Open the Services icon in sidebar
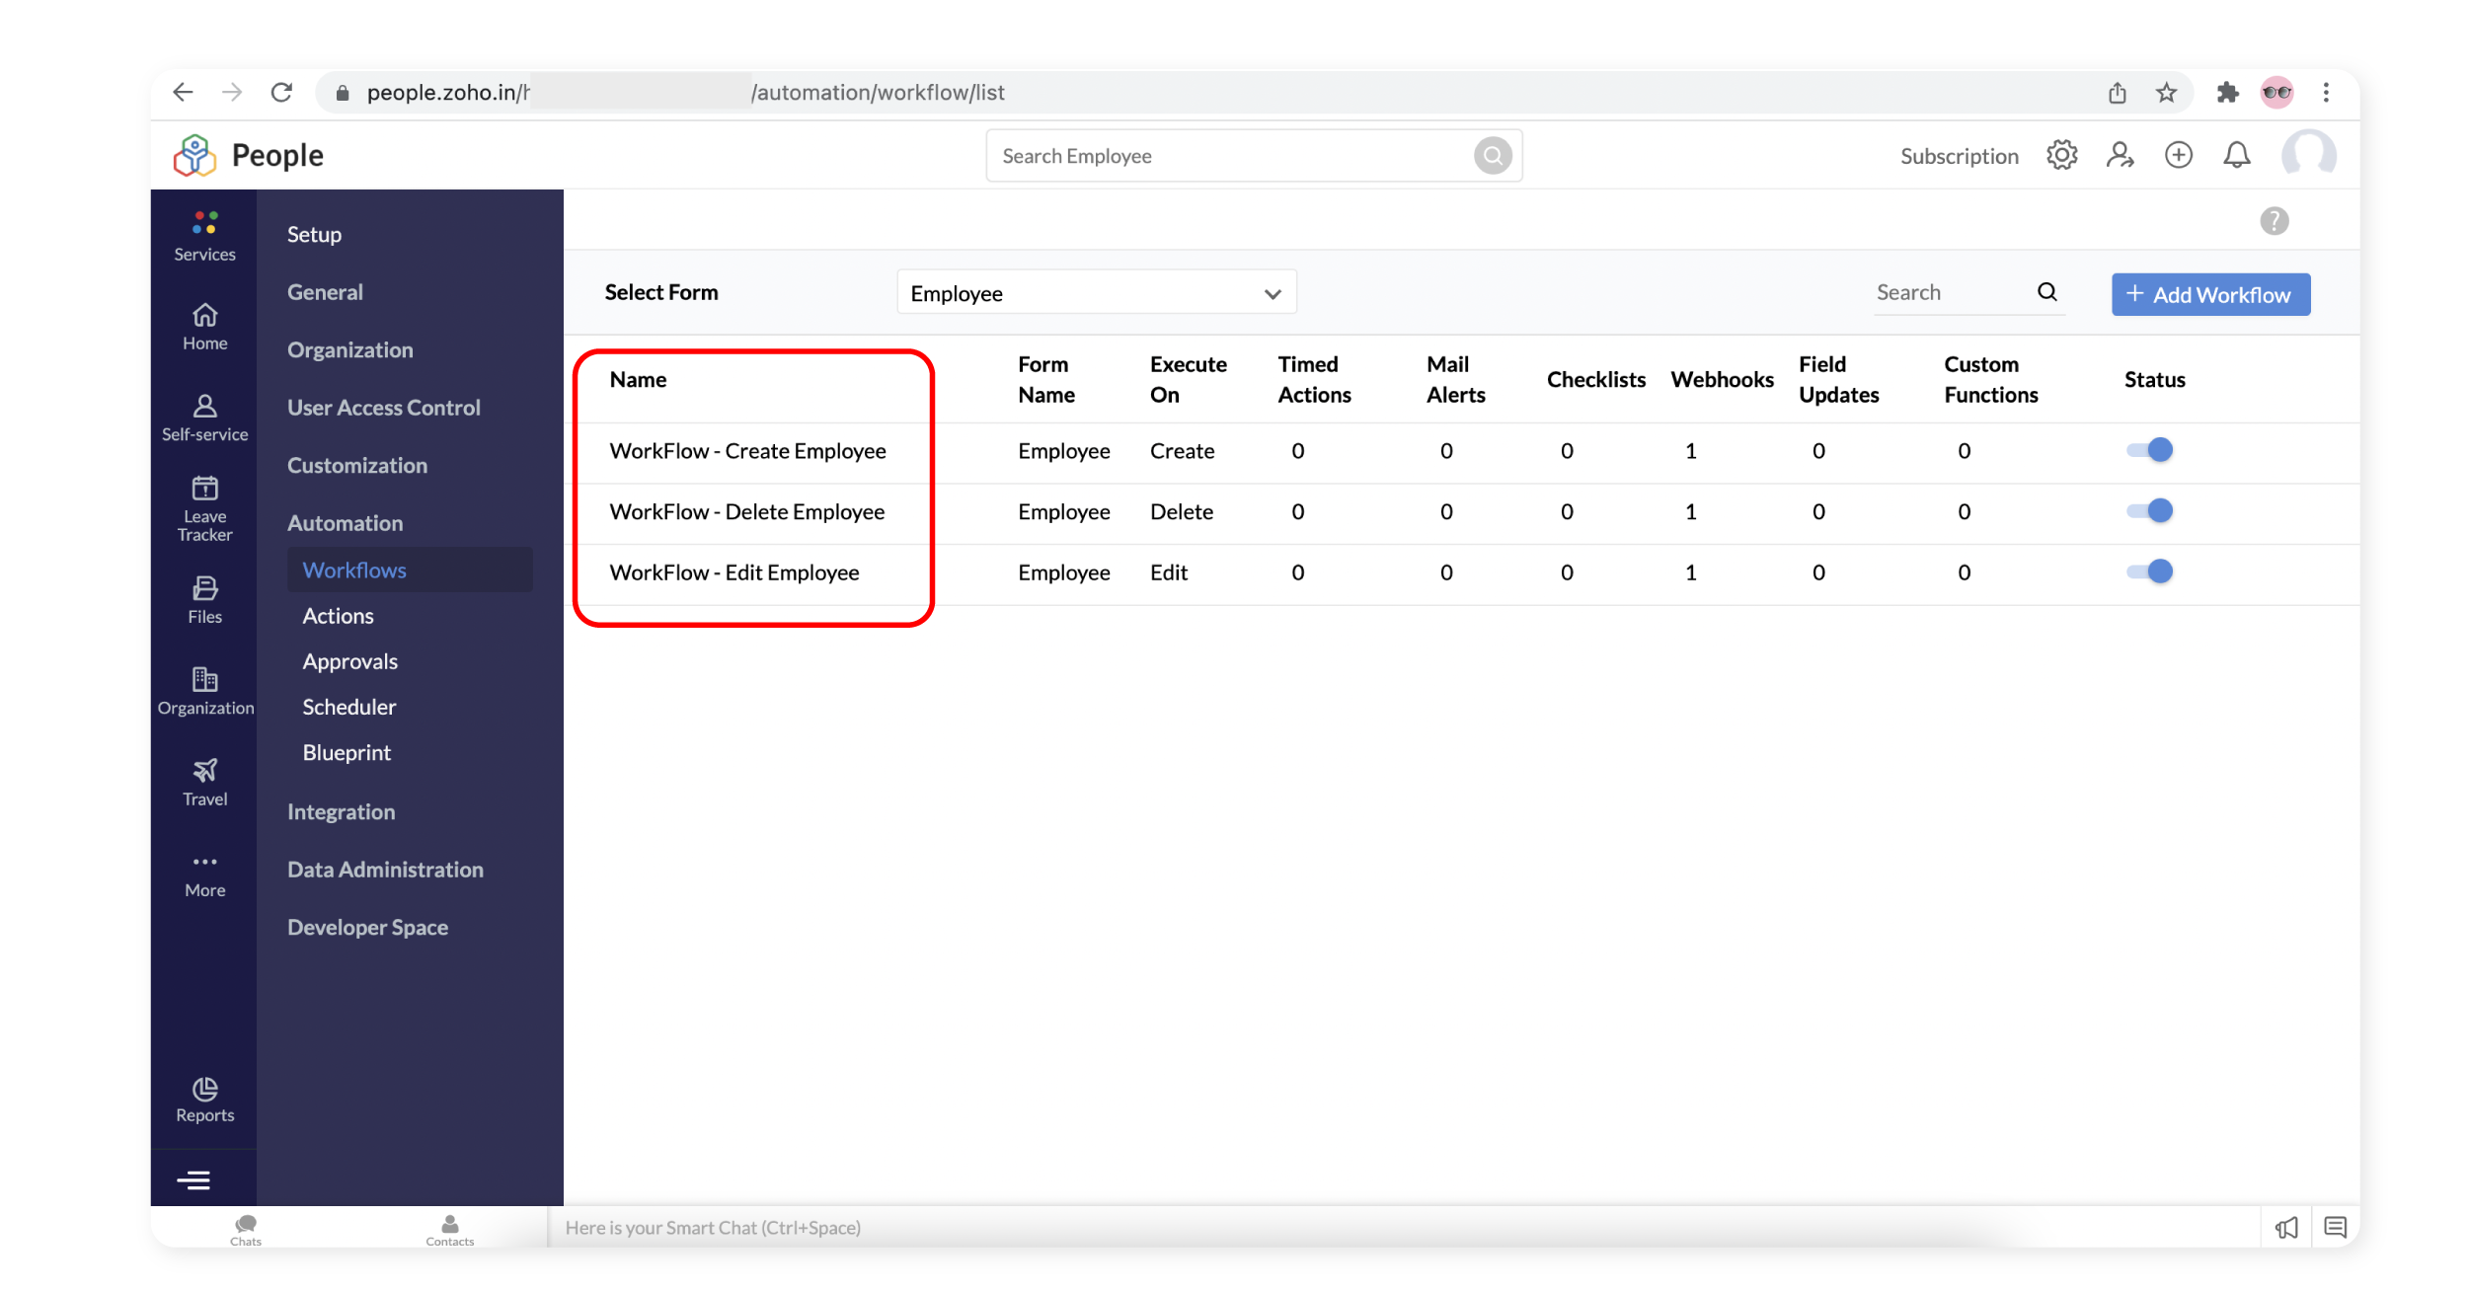Screen dimensions: 2469x1293 pos(204,236)
